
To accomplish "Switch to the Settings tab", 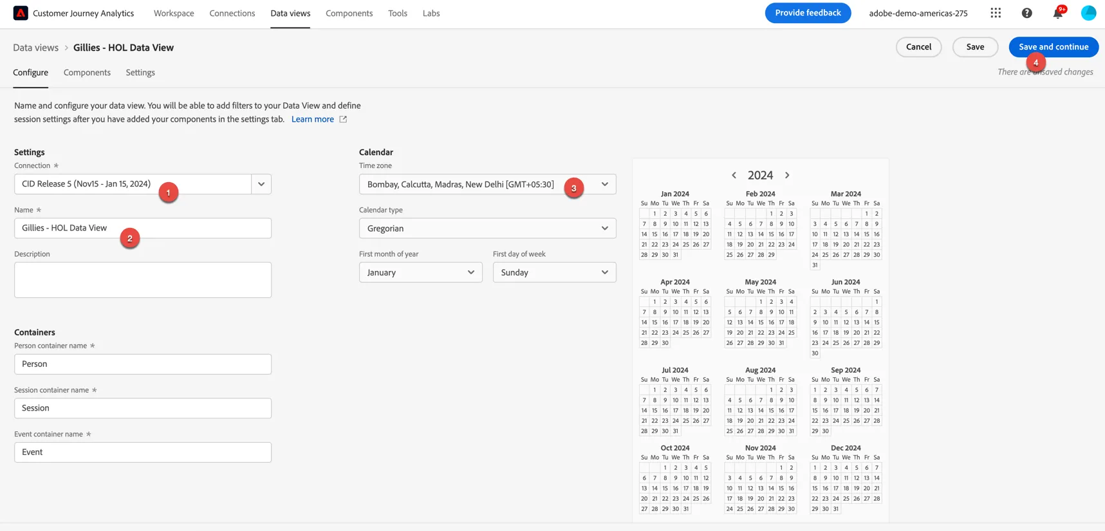I will 140,73.
